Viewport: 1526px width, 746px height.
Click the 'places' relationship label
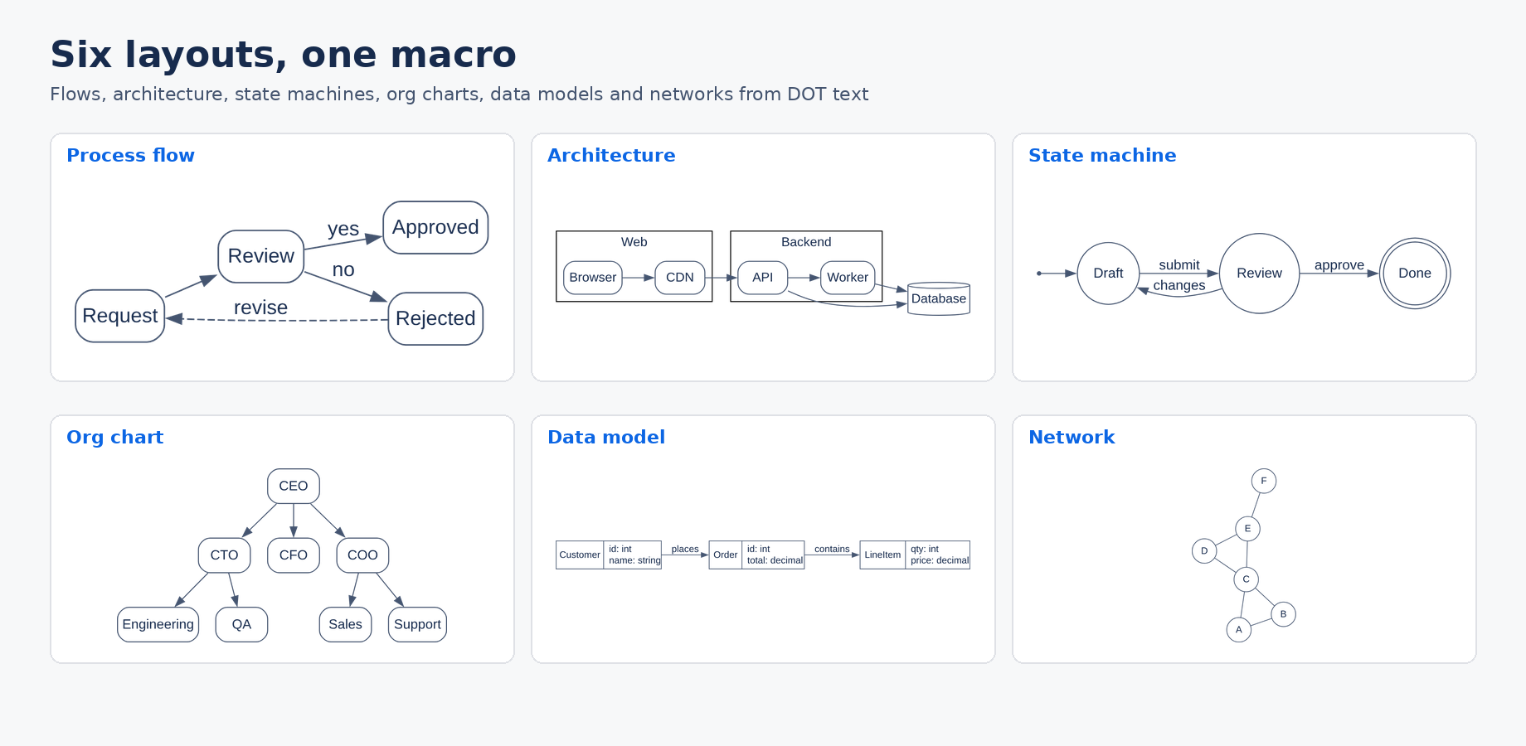pyautogui.click(x=685, y=550)
